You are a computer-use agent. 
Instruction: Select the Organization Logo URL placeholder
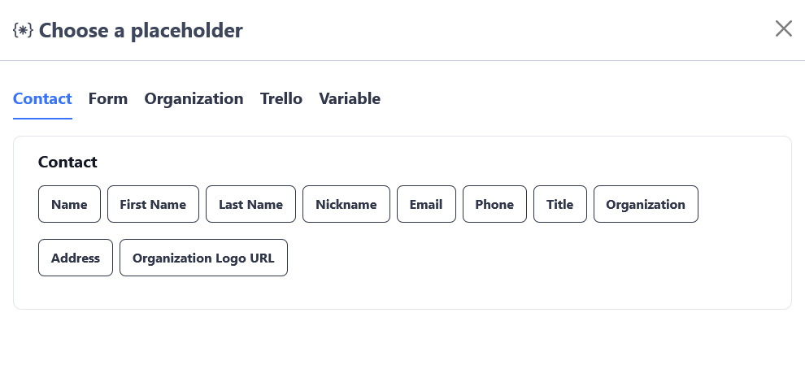pyautogui.click(x=203, y=258)
